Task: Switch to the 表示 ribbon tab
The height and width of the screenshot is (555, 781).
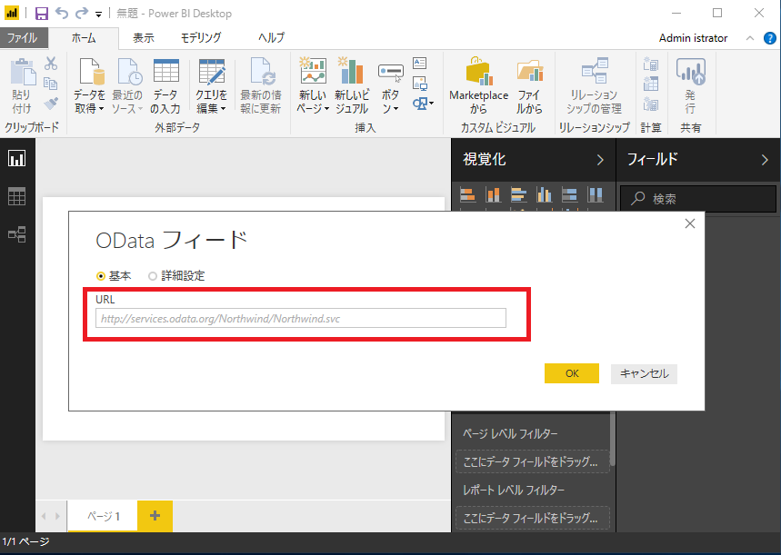Action: (144, 38)
